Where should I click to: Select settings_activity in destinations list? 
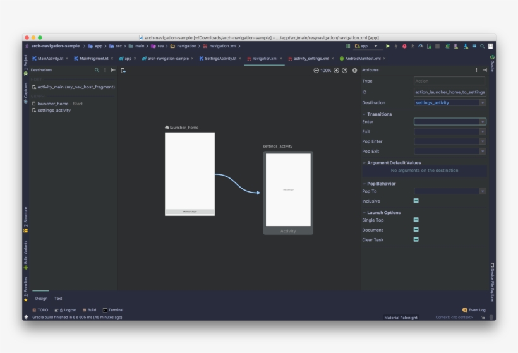coord(51,111)
